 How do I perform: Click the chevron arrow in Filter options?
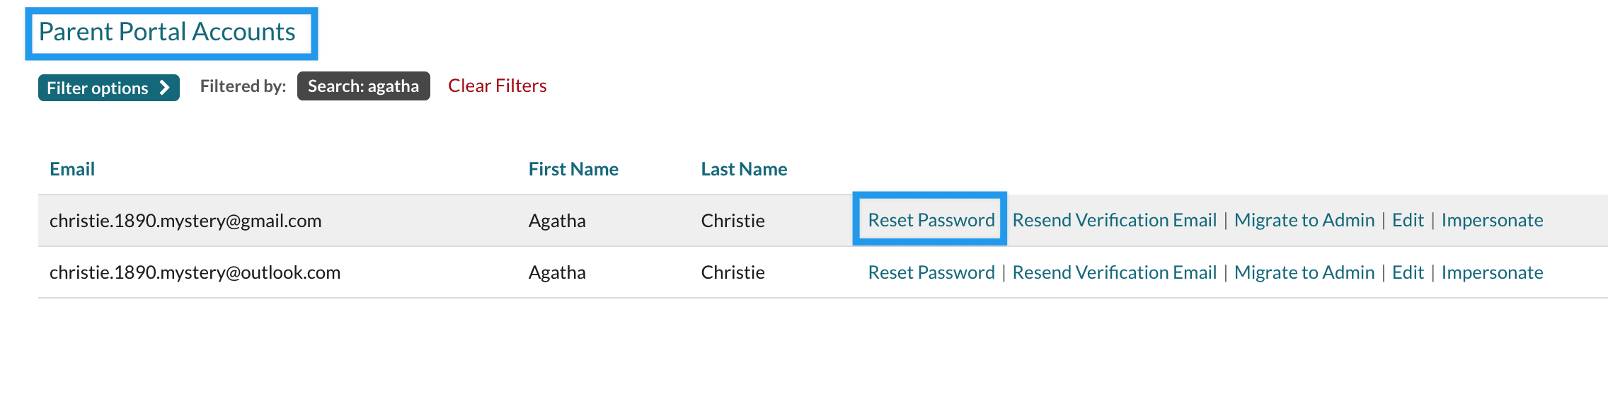164,88
